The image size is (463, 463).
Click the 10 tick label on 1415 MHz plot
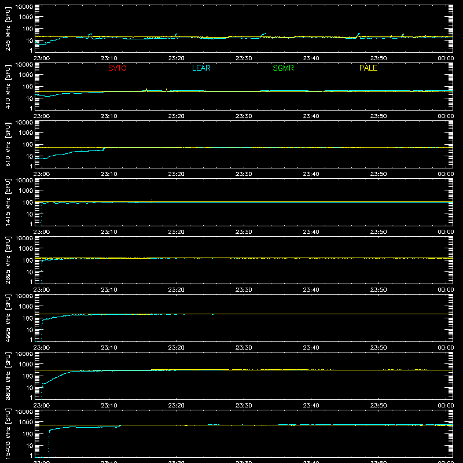[30, 214]
